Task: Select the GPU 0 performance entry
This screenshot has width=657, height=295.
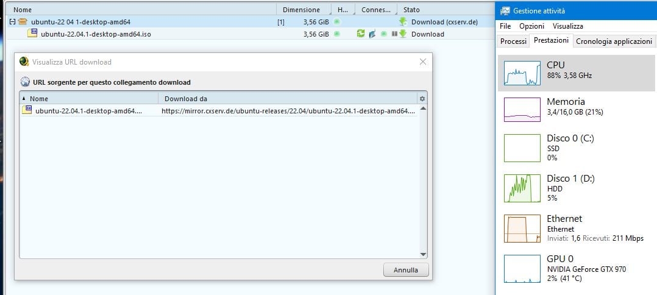Action: click(x=576, y=269)
